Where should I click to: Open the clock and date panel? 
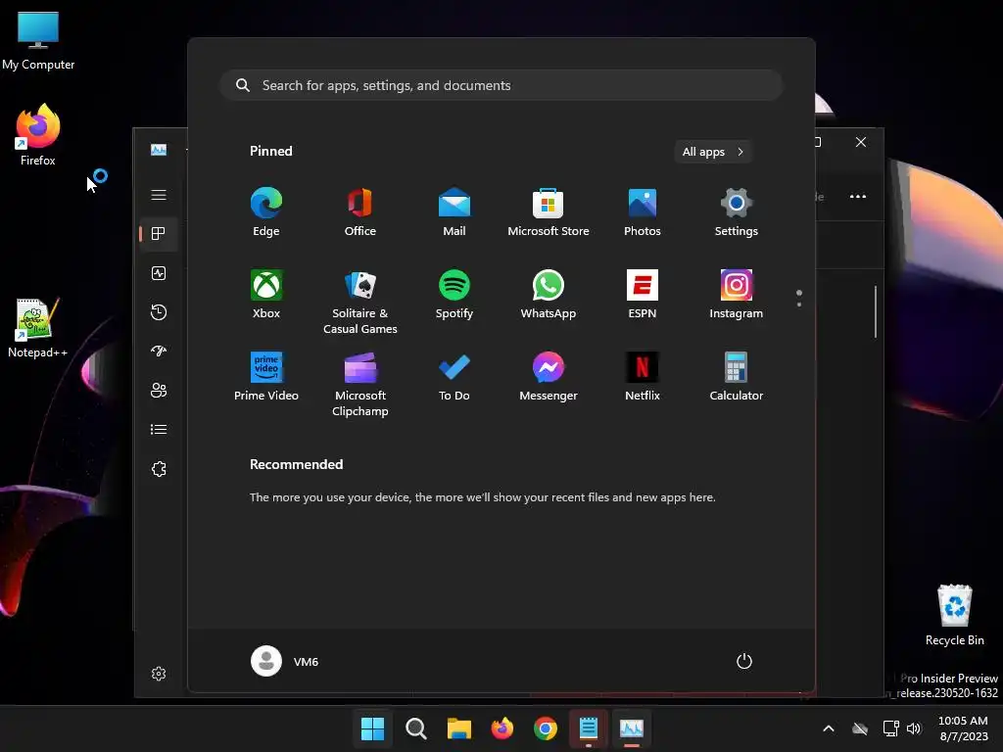tap(964, 728)
